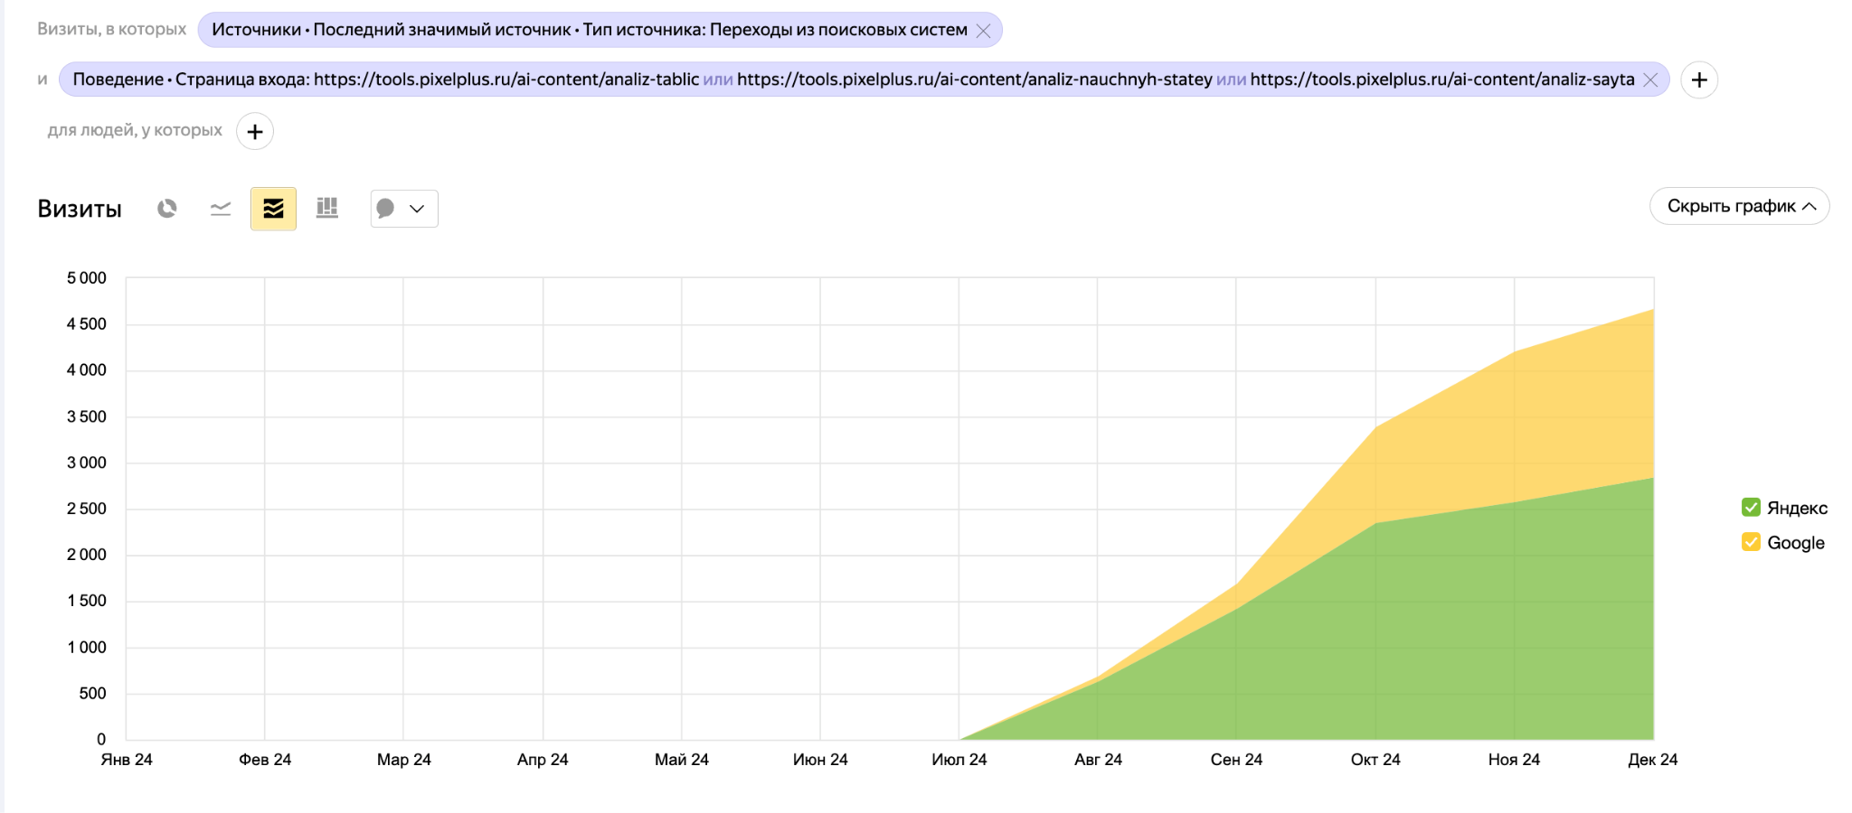Switch to line chart view
The height and width of the screenshot is (813, 1852).
pyautogui.click(x=221, y=209)
